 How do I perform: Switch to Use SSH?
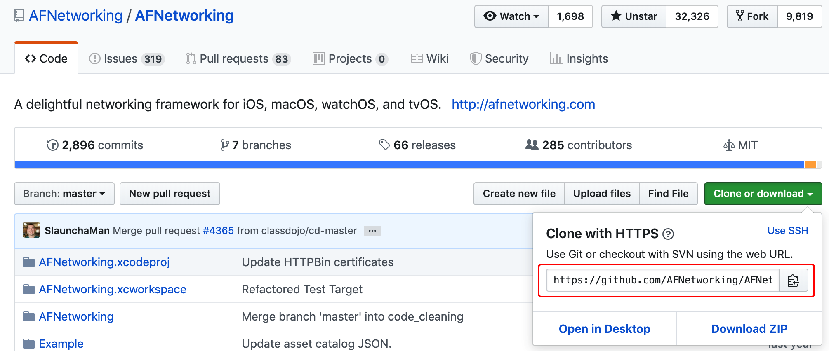pos(788,231)
